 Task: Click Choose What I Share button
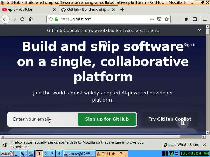click(x=181, y=145)
